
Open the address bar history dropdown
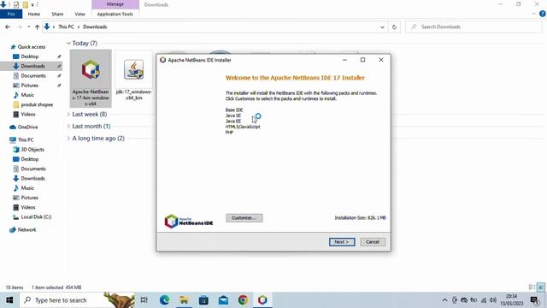tap(382, 27)
